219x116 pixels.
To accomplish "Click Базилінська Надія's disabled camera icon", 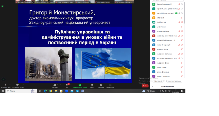I will click(x=182, y=31).
